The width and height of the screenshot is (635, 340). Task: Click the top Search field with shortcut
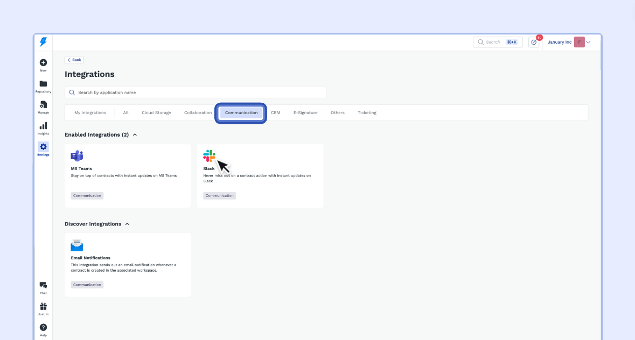[498, 42]
